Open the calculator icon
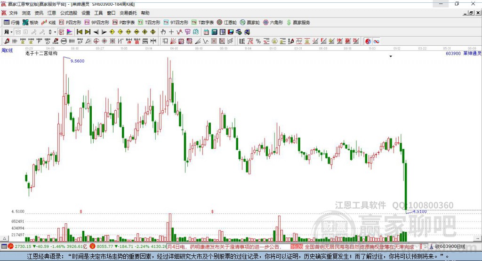The width and height of the screenshot is (482, 261). coord(214,32)
